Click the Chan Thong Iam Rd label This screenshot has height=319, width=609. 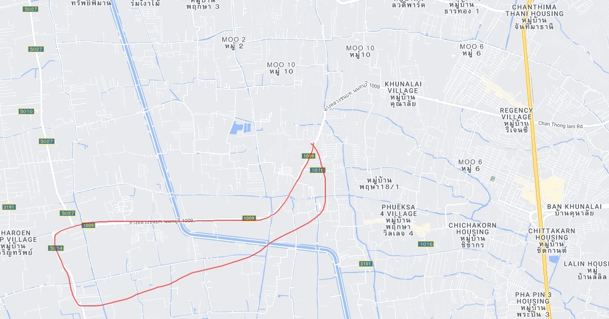[x=561, y=124]
